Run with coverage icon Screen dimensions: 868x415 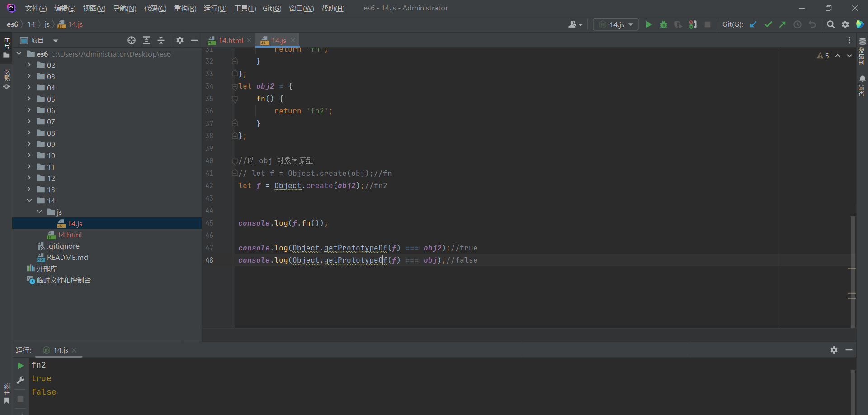click(x=678, y=24)
